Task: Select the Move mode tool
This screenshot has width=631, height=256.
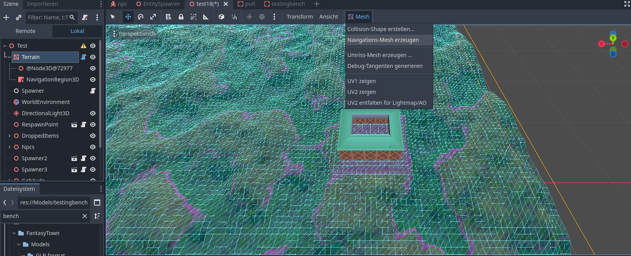Action: (x=128, y=17)
